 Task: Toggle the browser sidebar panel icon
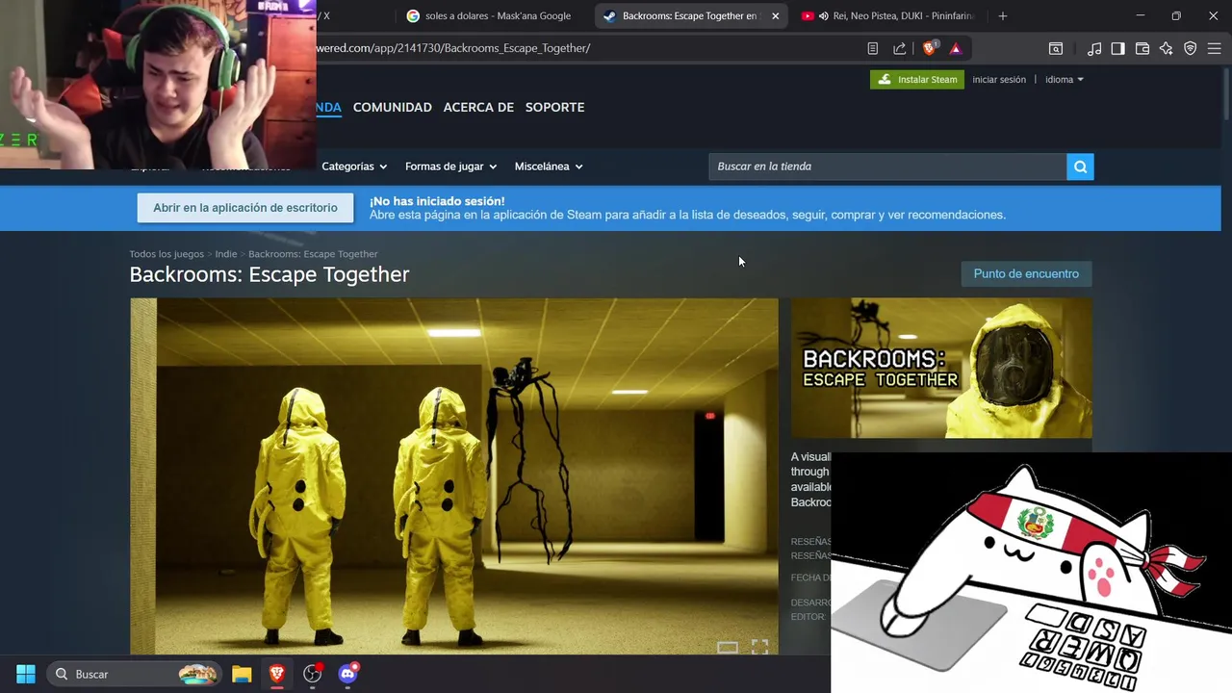point(1117,48)
